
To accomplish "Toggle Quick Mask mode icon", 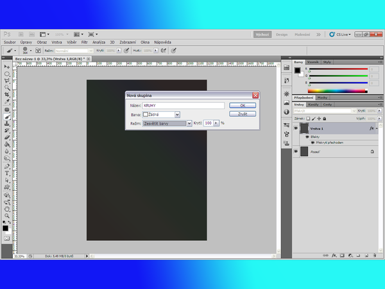I will coord(6,238).
